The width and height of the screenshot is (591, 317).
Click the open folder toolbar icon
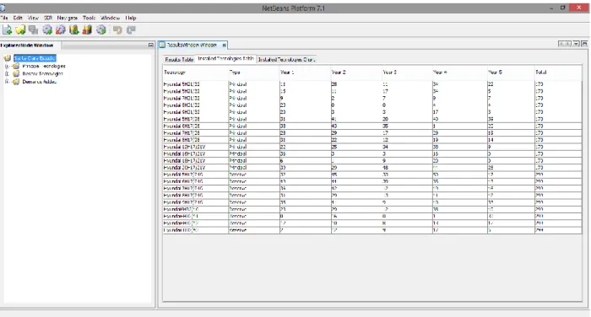tap(20, 30)
